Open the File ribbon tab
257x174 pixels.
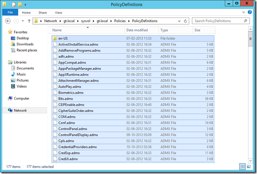[10, 13]
